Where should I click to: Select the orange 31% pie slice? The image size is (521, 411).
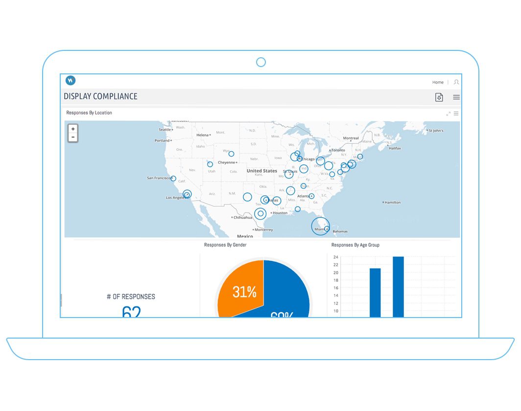click(242, 289)
